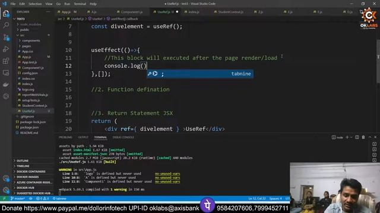380x213 pixels.
Task: Expand the DOCKER HUB section
Action: coord(25,188)
